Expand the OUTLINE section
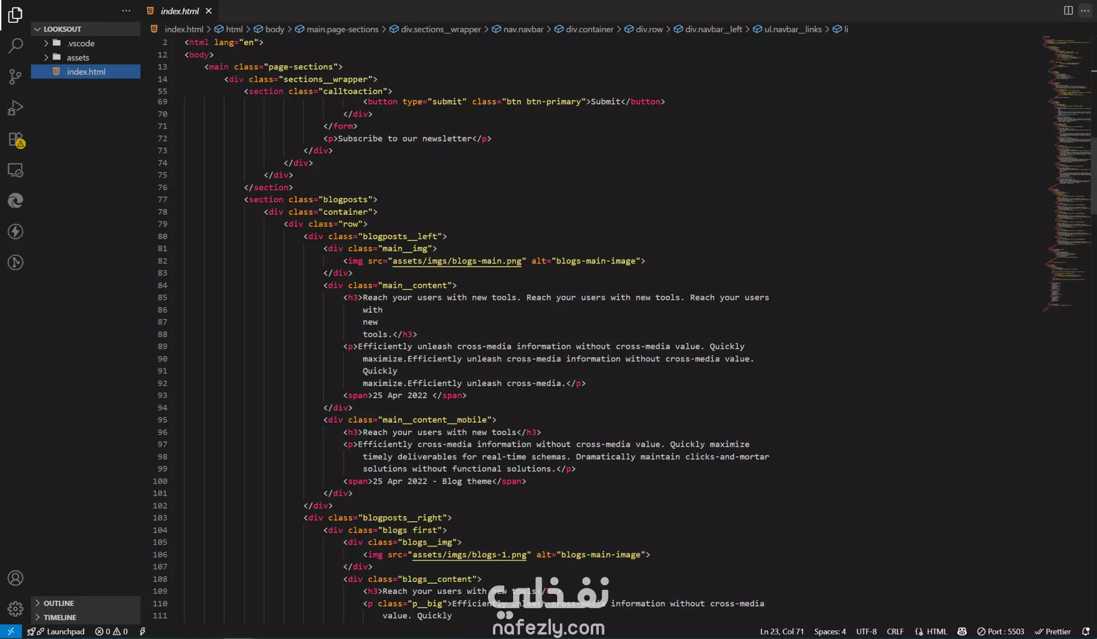 [59, 603]
